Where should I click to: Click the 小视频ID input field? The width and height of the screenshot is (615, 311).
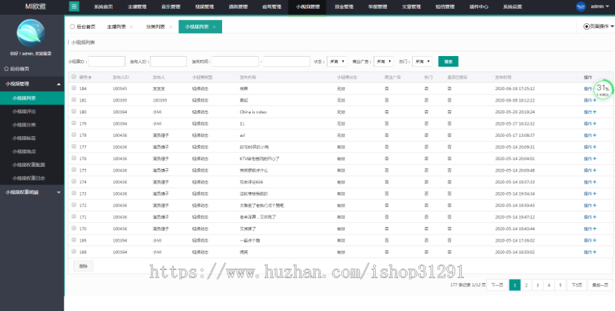107,62
